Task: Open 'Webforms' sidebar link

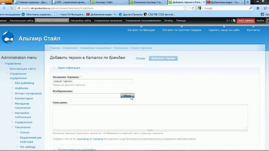Action: tap(21, 88)
